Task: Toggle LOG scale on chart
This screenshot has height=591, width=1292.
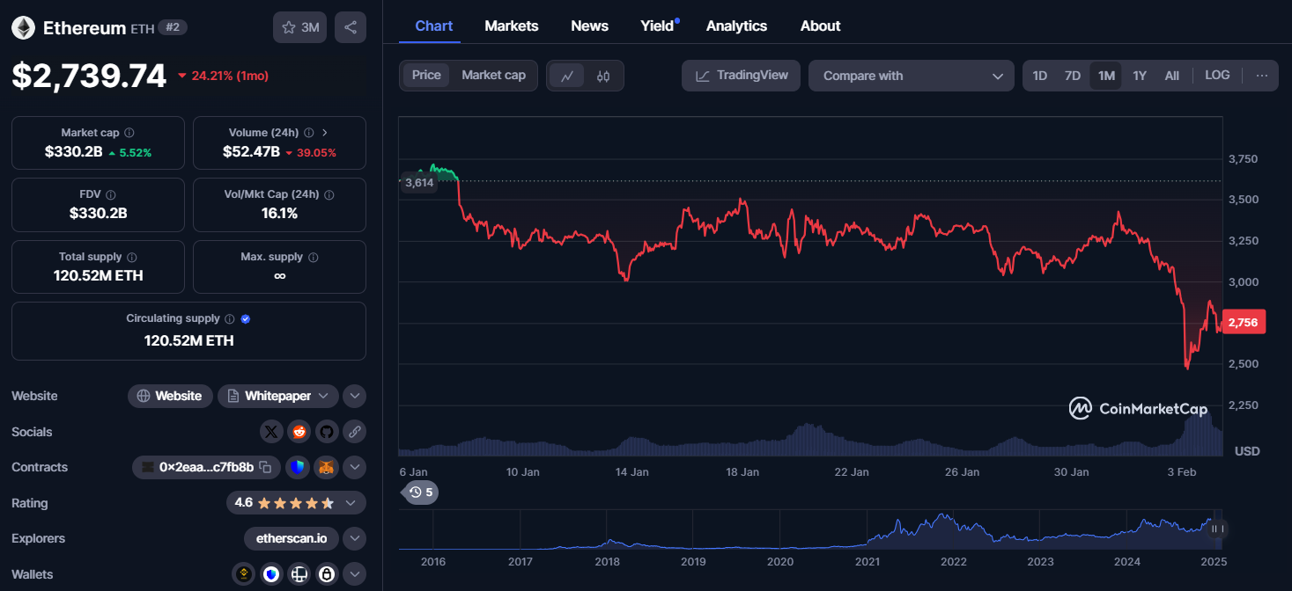Action: tap(1217, 76)
